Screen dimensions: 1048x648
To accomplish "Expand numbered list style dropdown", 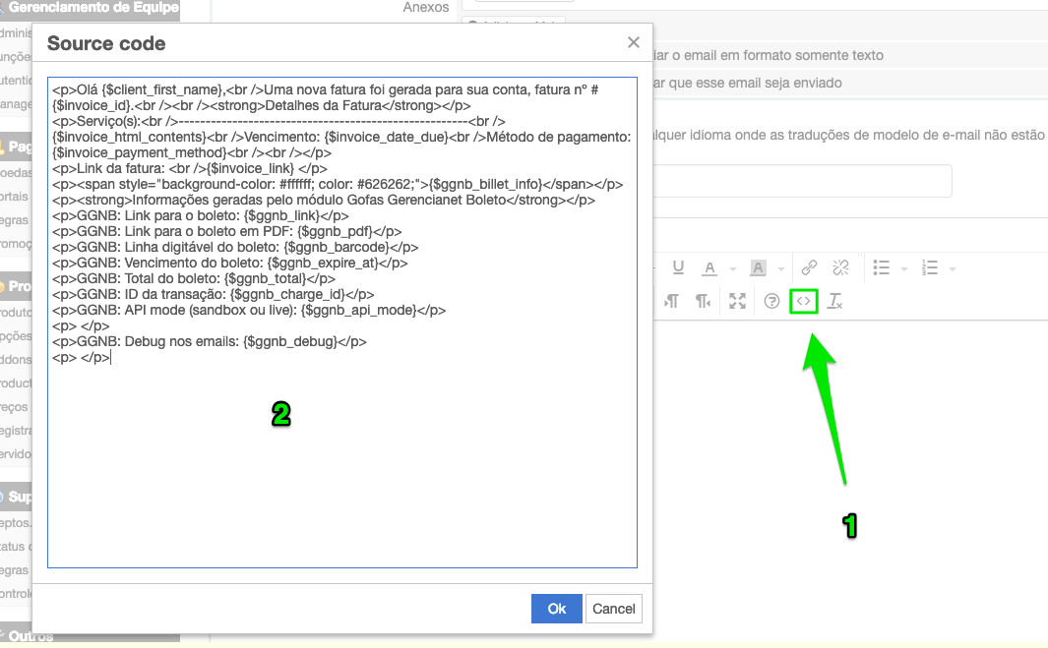I will (x=953, y=269).
